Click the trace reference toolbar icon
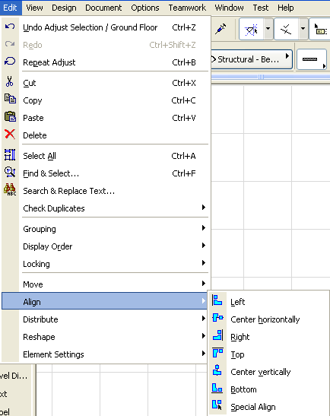 [252, 29]
